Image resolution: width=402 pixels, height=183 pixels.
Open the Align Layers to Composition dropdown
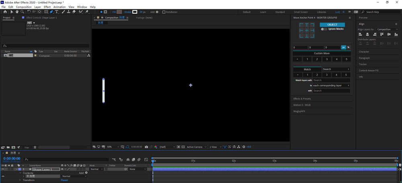[387, 29]
